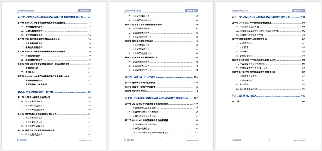Viewport: 322px width, 151px height.
Task: Select 二、主要盈利能力指标分析 entry
Action: 56,85
